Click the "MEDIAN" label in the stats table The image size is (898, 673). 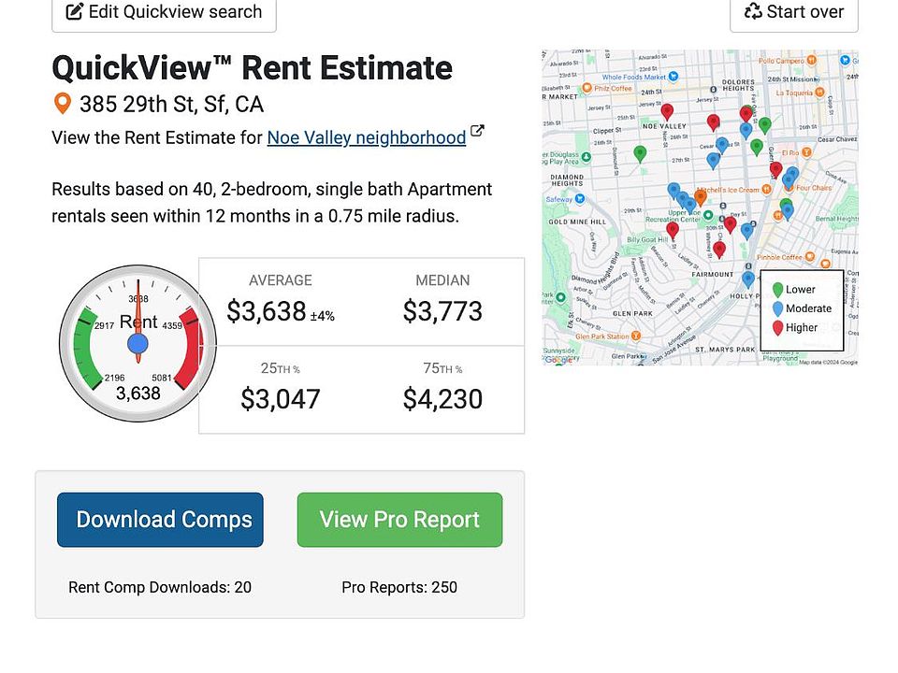[442, 280]
